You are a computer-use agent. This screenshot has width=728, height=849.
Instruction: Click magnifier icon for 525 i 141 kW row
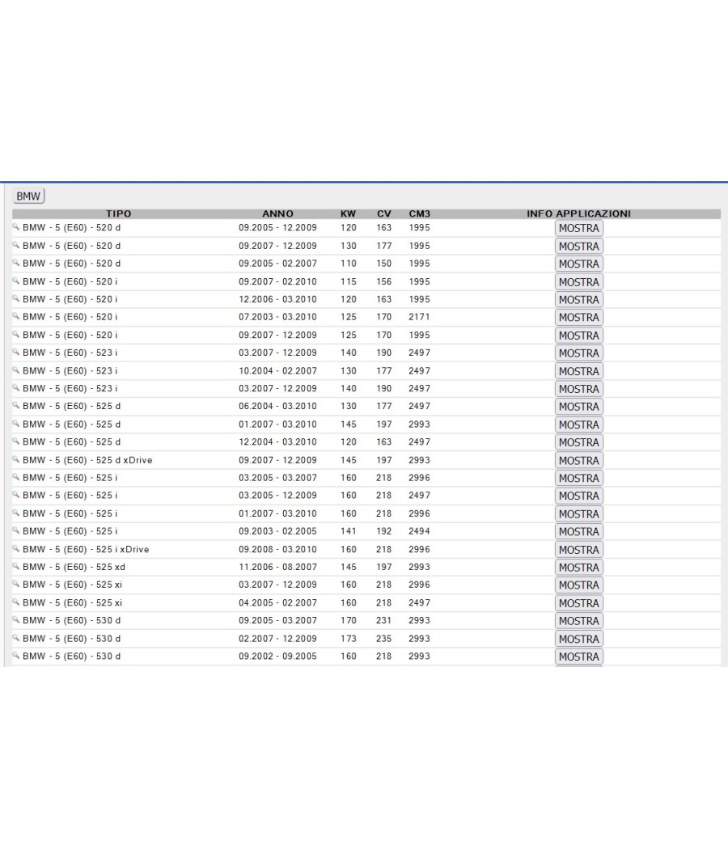(x=16, y=530)
